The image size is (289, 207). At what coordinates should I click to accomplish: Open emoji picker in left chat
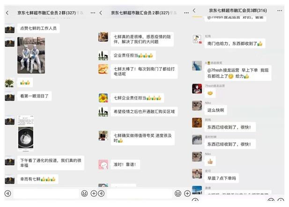coord(84,193)
